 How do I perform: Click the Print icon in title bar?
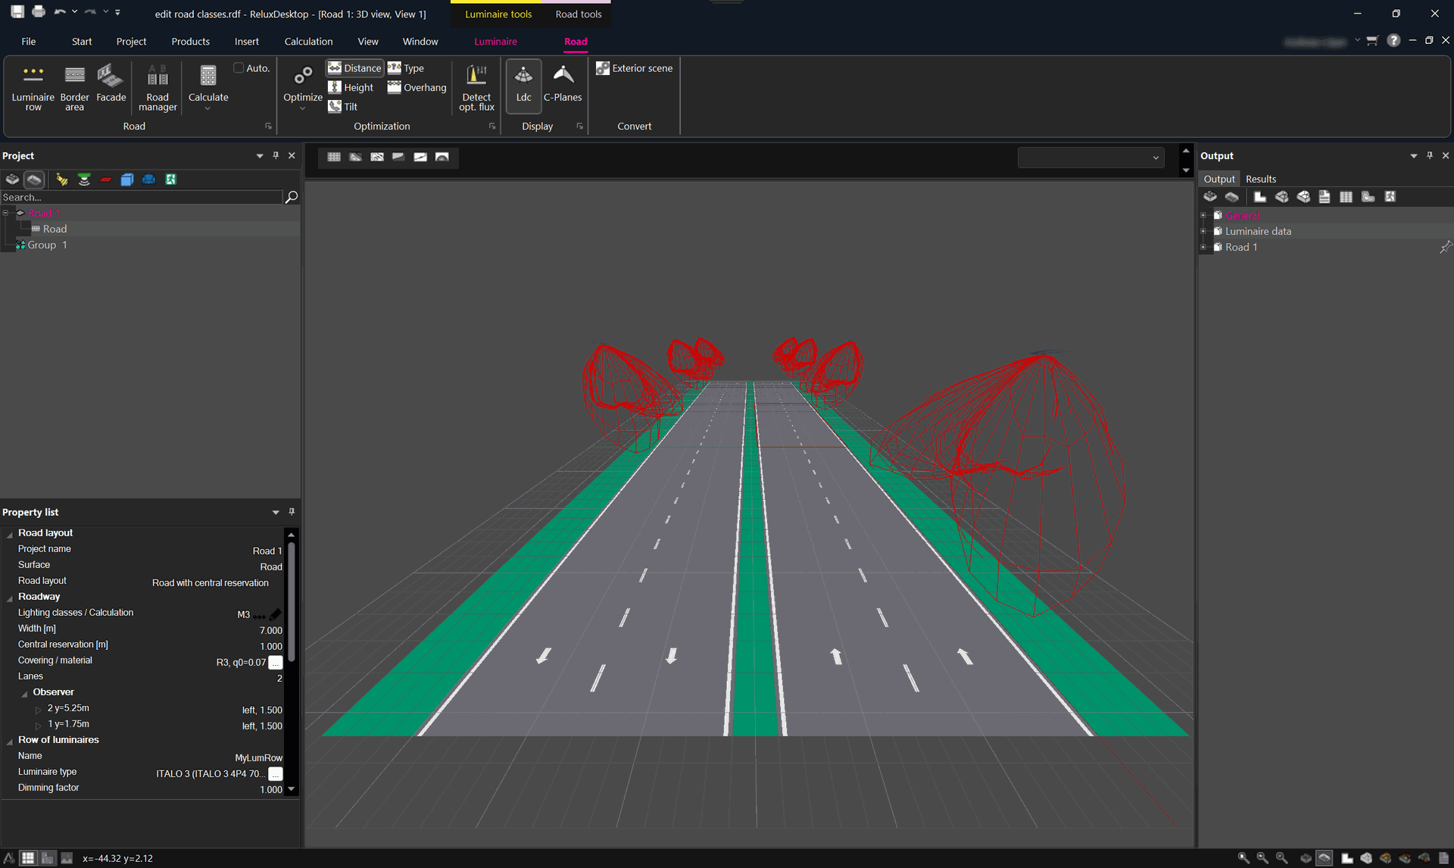(39, 12)
